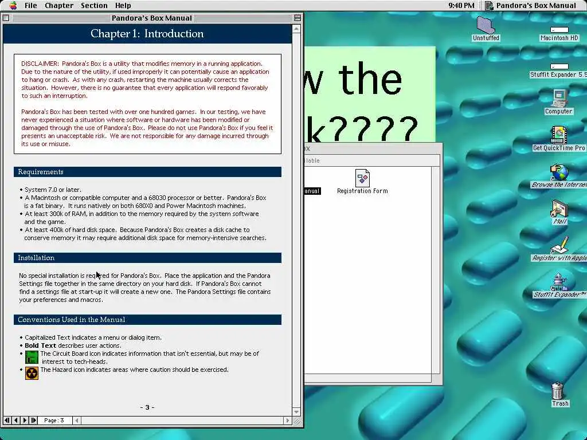Click the manual window's close box
The width and height of the screenshot is (587, 440).
pos(6,18)
